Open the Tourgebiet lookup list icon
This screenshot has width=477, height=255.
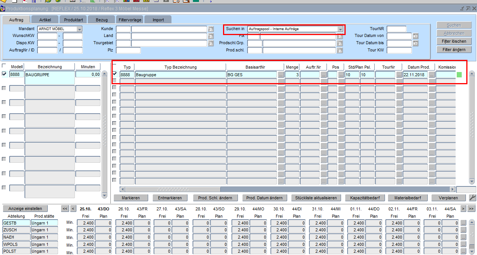(211, 43)
